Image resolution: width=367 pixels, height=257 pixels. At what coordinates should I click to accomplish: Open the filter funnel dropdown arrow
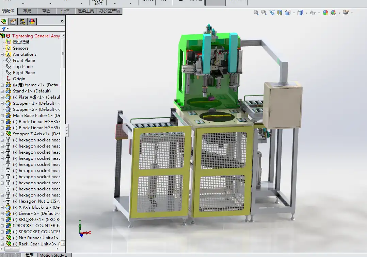(8, 29)
